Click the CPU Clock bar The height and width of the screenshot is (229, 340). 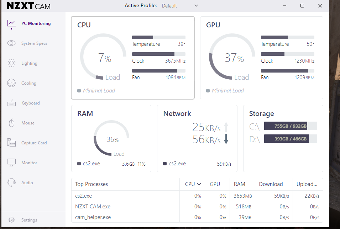point(159,54)
